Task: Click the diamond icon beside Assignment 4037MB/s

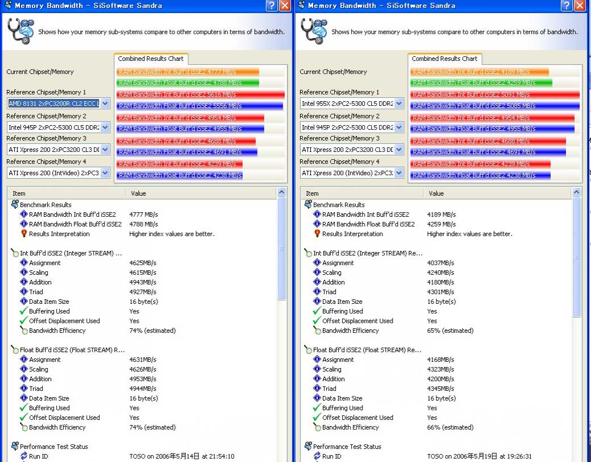Action: coord(317,263)
